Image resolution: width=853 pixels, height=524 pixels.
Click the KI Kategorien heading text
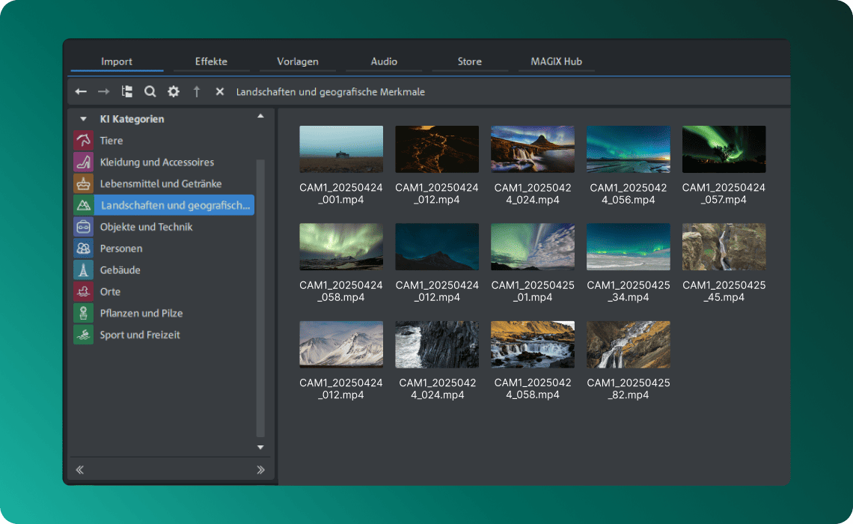tap(132, 118)
